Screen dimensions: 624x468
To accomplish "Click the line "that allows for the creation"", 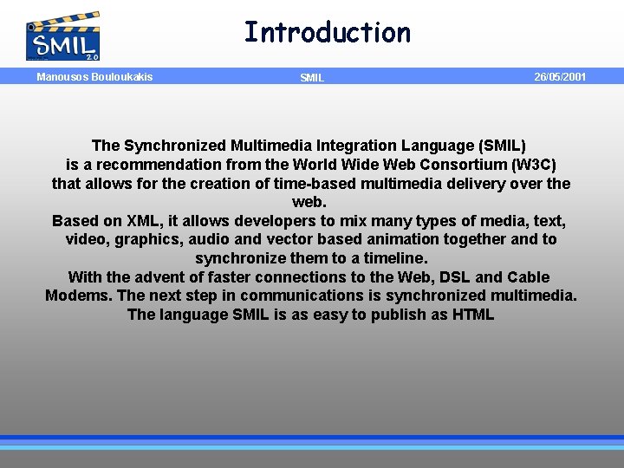I will point(311,184).
